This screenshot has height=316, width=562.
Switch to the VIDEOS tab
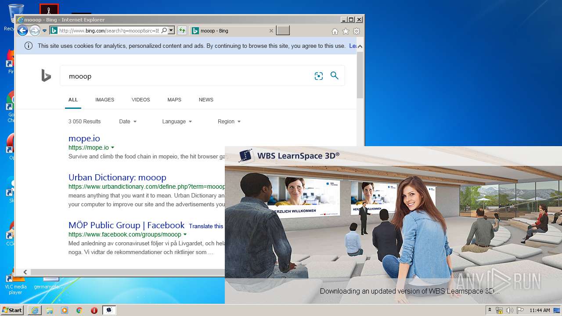click(140, 100)
